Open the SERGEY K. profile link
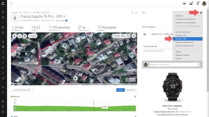This screenshot has width=209, height=117. pyautogui.click(x=27, y=13)
